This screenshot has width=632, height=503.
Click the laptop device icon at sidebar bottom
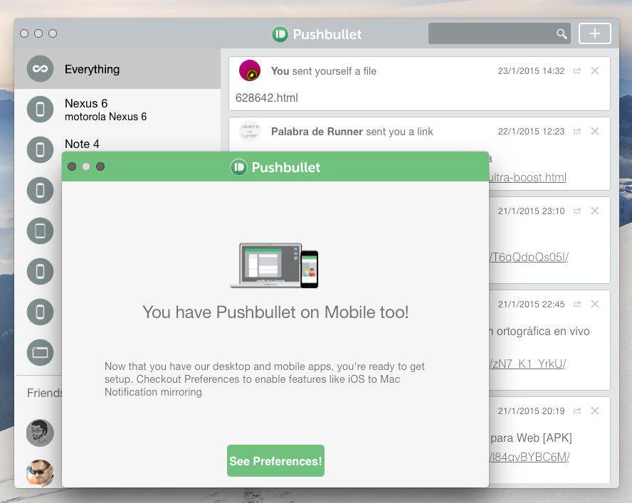click(x=40, y=352)
